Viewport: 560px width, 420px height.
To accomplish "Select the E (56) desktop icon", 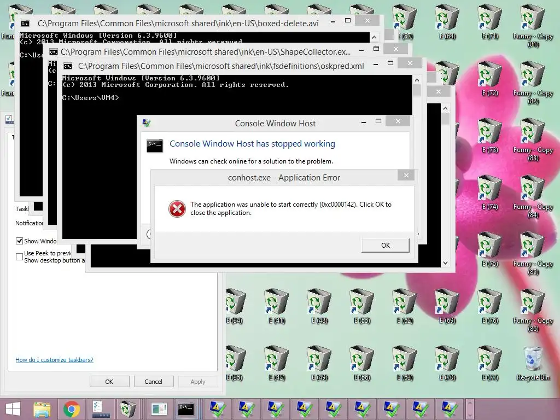I will [362, 363].
